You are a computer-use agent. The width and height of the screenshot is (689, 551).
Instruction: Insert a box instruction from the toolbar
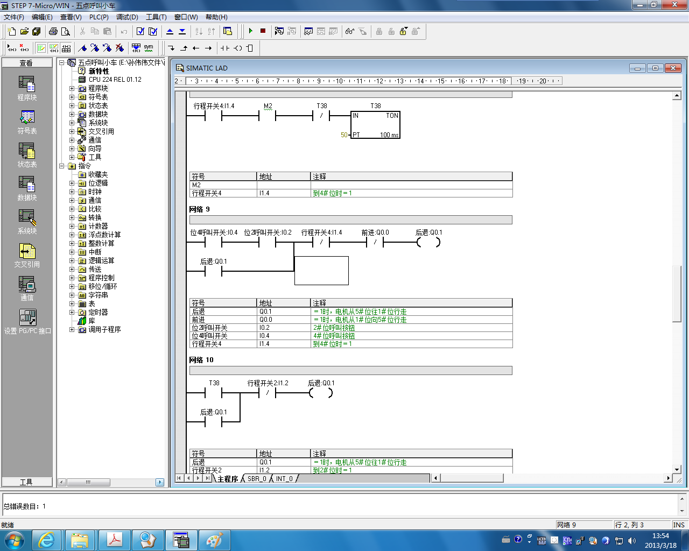[x=250, y=48]
